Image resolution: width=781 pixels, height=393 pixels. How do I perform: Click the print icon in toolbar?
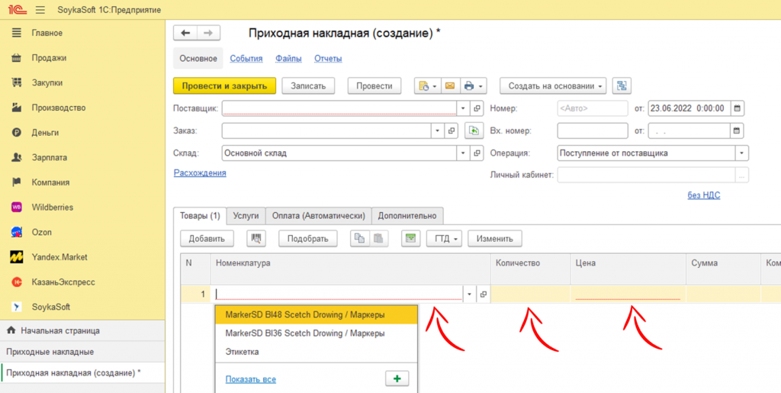click(x=470, y=85)
